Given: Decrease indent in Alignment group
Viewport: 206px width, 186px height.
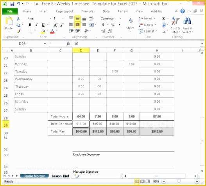Looking at the screenshot, I should (x=71, y=31).
